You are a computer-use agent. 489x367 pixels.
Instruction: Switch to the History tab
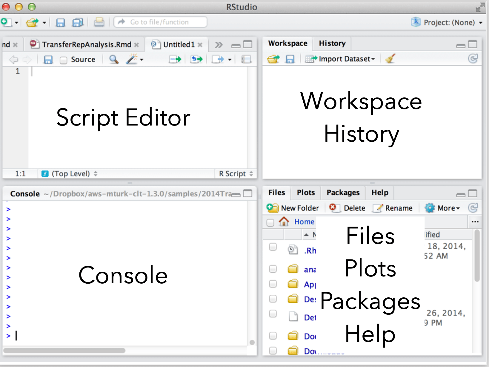(332, 43)
